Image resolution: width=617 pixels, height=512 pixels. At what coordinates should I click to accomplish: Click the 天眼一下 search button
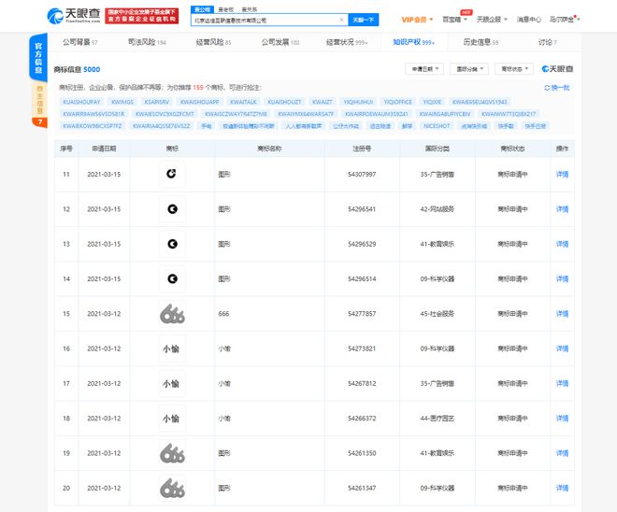[x=364, y=20]
